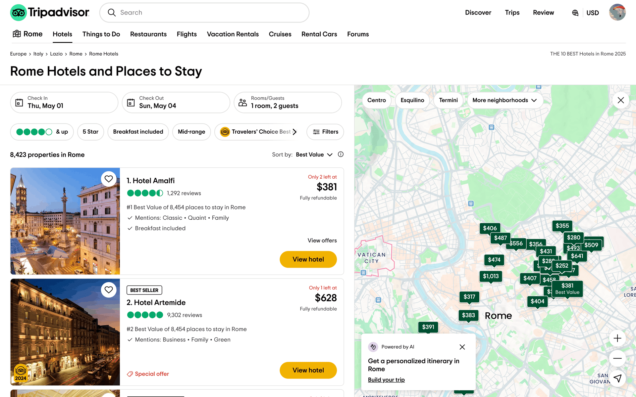This screenshot has width=636, height=397.
Task: Click the Powered by AI sparkle icon
Action: [x=373, y=347]
